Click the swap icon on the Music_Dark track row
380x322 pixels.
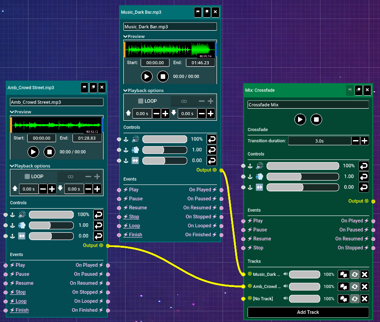click(343, 275)
